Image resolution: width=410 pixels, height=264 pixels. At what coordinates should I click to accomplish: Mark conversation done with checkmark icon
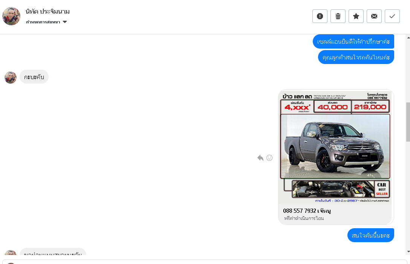[x=392, y=16]
